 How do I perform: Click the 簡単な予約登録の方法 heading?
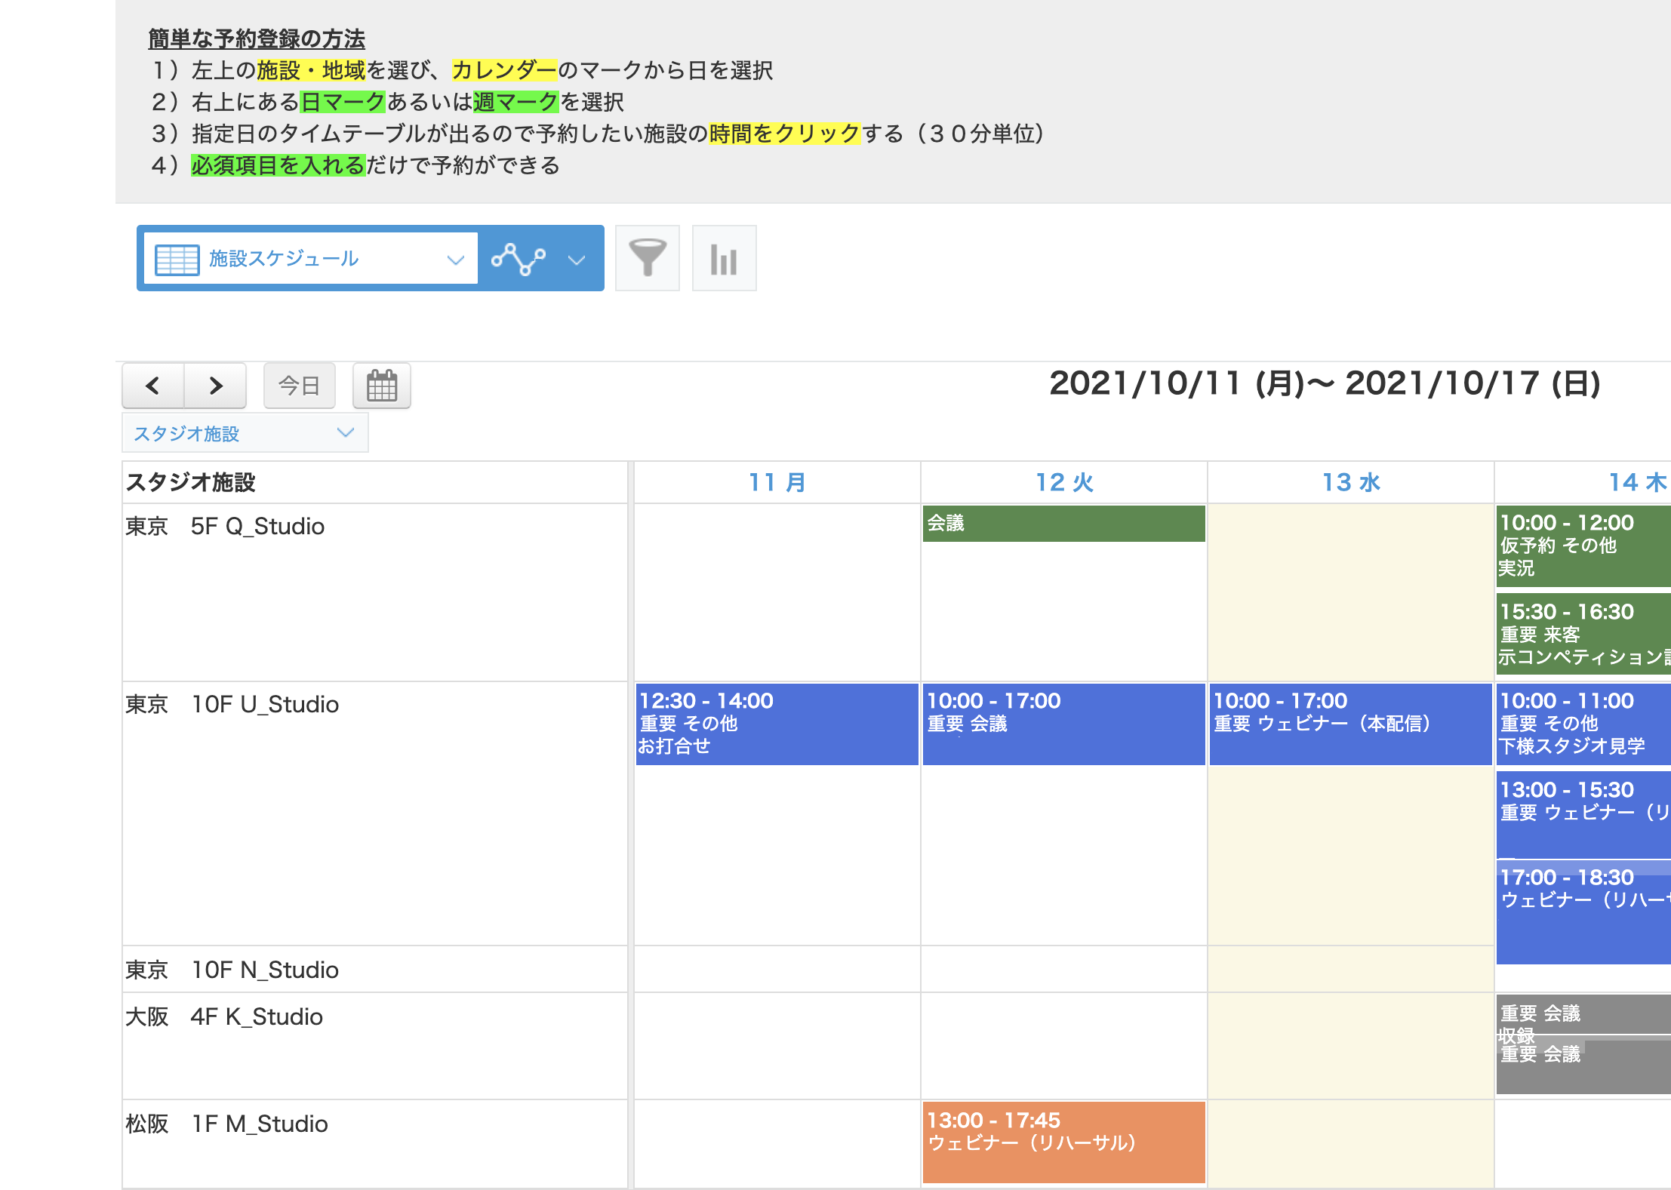(x=257, y=38)
